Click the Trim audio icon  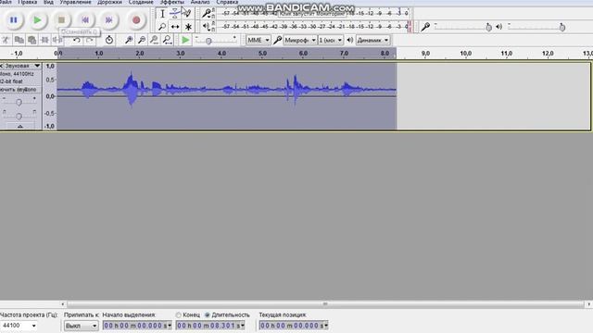[x=44, y=40]
